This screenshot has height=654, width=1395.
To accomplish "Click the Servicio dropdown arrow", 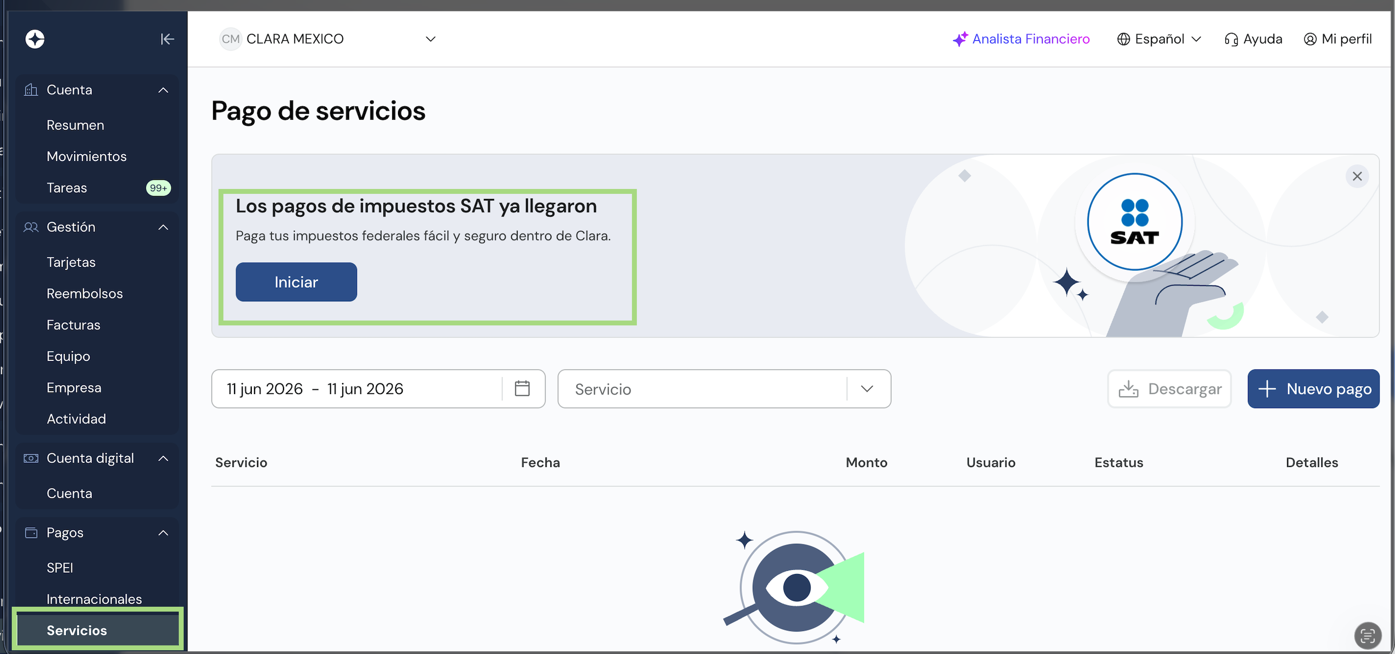I will [x=867, y=389].
